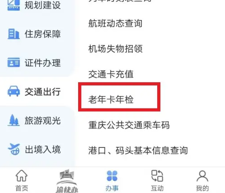Tap the 住房保障 building icon
Viewport: 225px width, 193px height.
point(14,34)
